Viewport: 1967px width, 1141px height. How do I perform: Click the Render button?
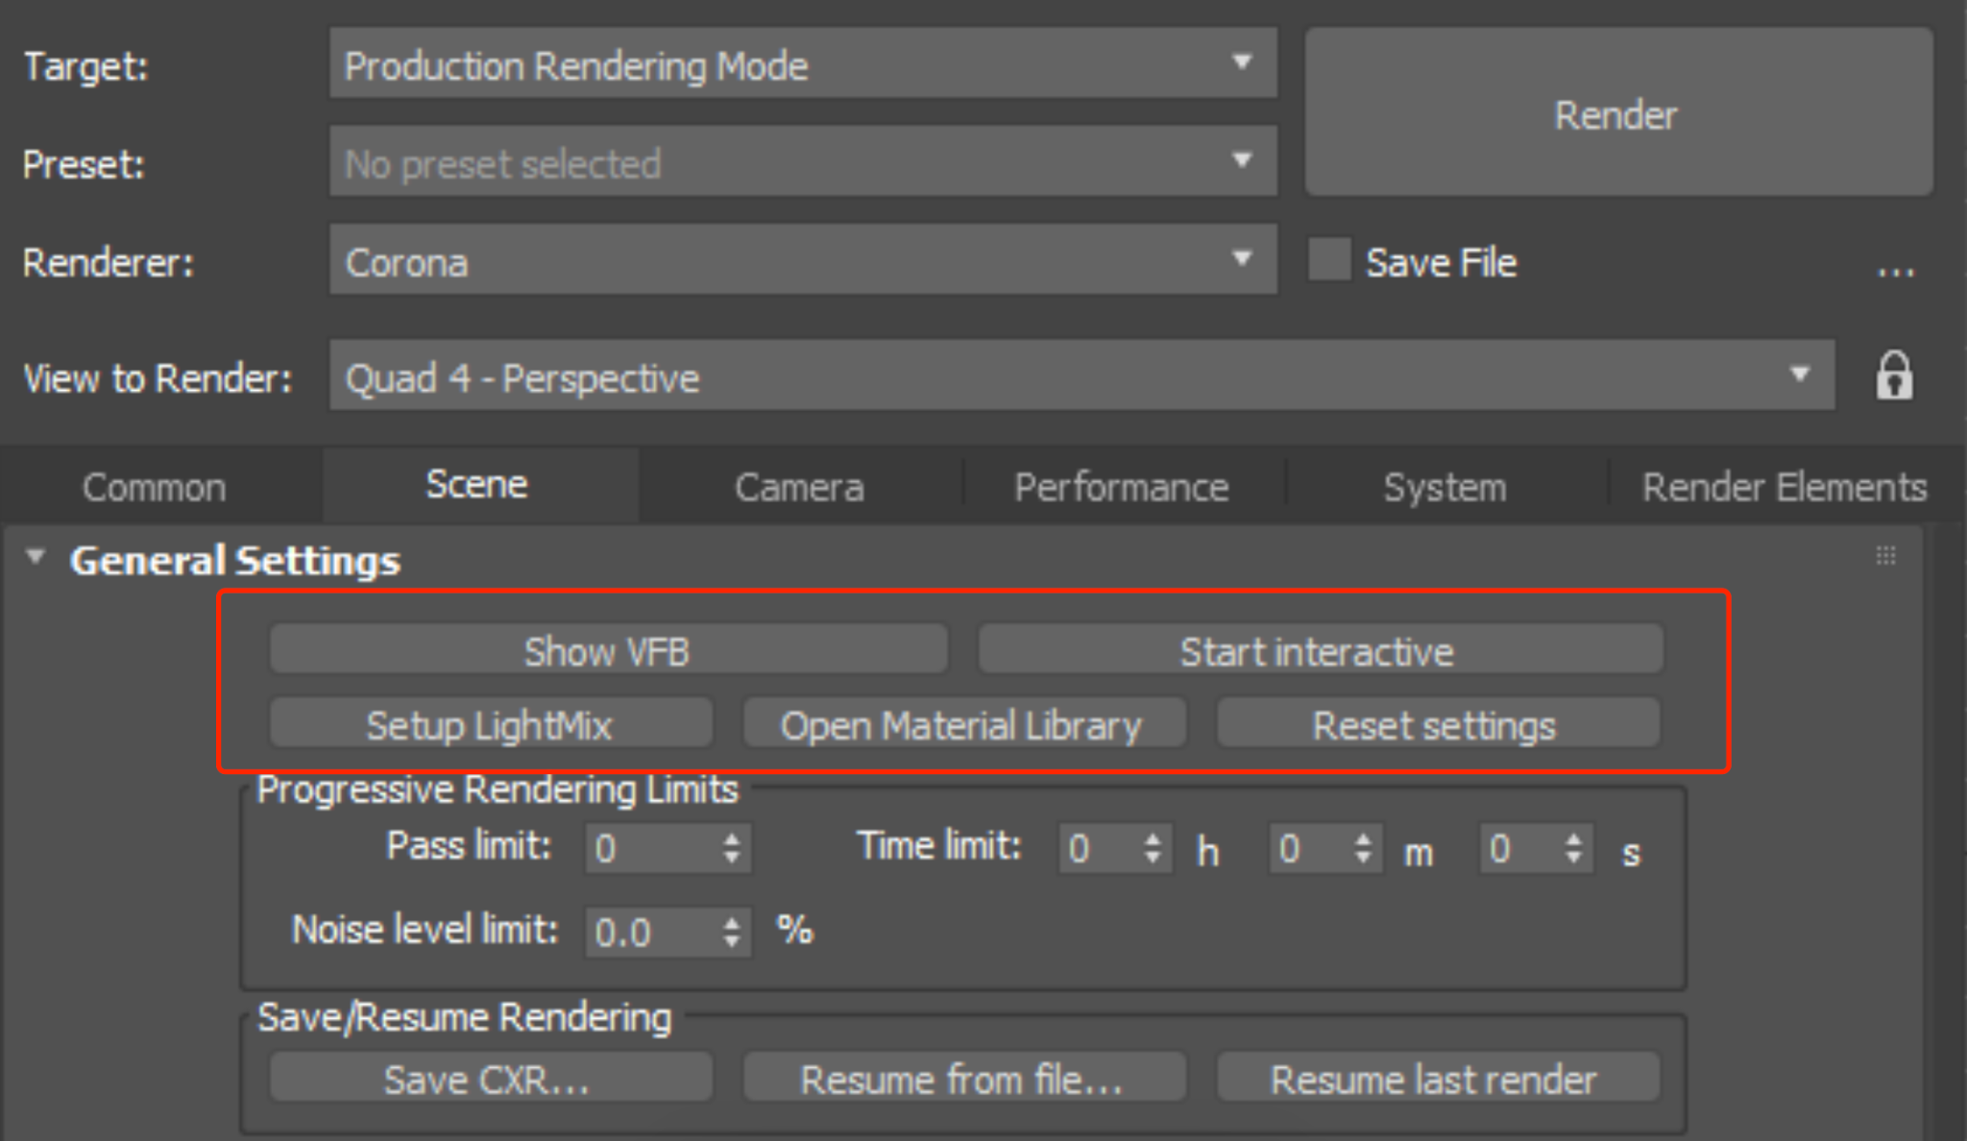click(1616, 114)
